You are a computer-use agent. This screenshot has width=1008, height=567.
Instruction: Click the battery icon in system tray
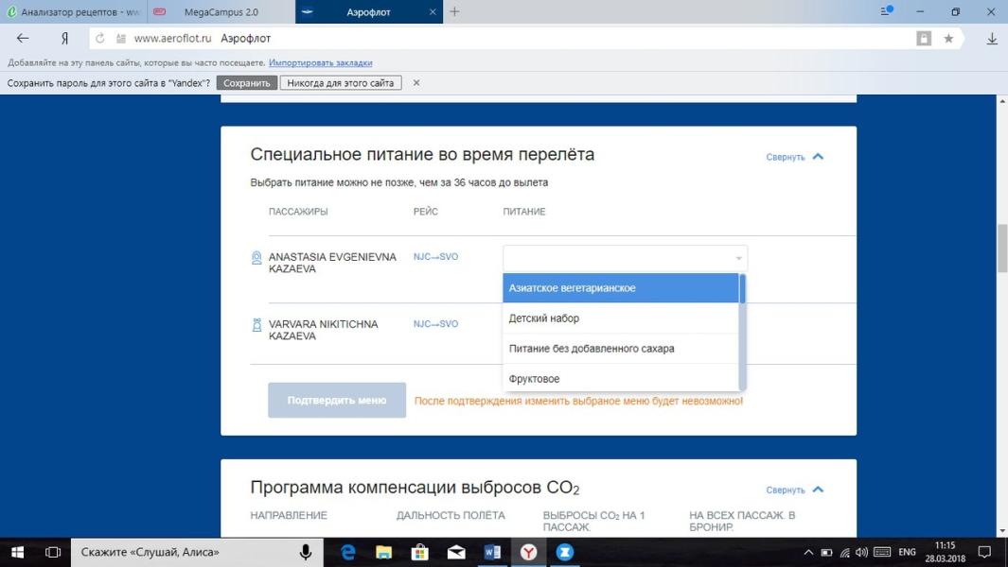826,552
